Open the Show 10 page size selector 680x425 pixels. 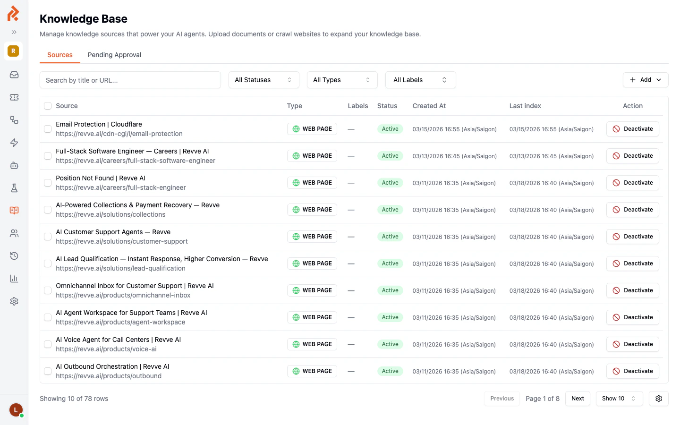tap(619, 398)
